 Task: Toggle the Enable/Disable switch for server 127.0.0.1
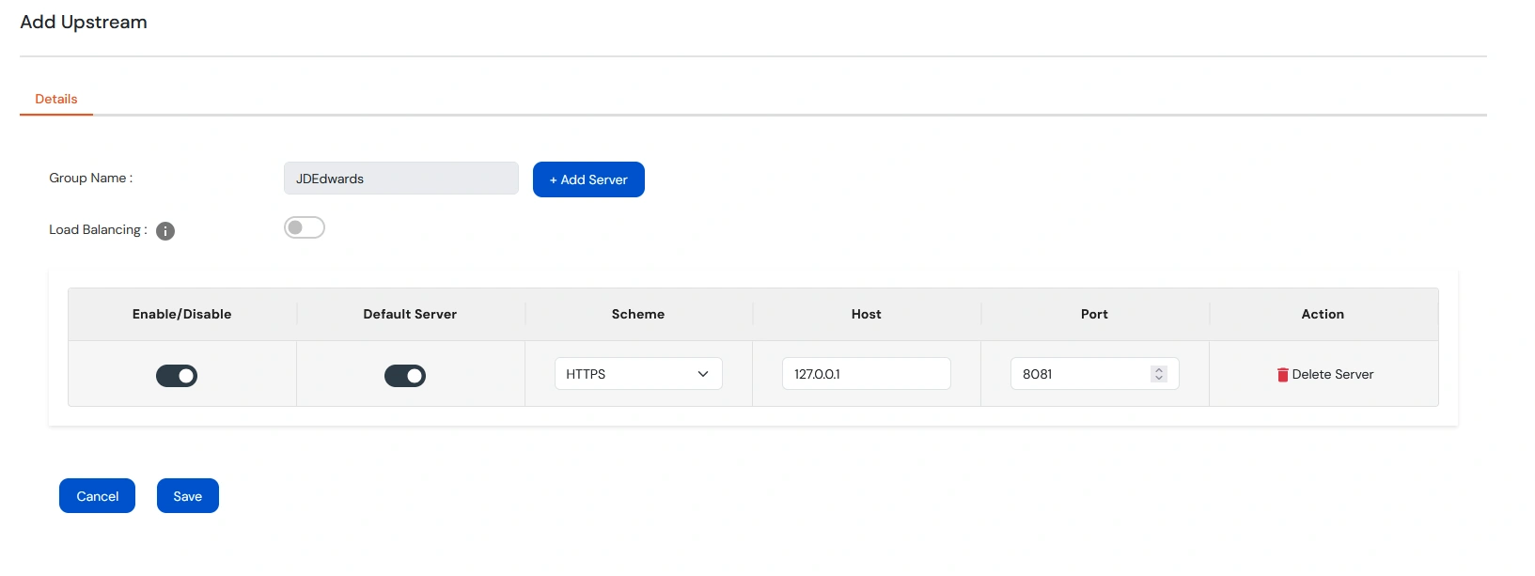pos(177,376)
